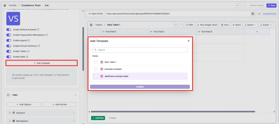Go to Portals breadcrumb
This screenshot has width=279, height=124.
tap(13, 5)
